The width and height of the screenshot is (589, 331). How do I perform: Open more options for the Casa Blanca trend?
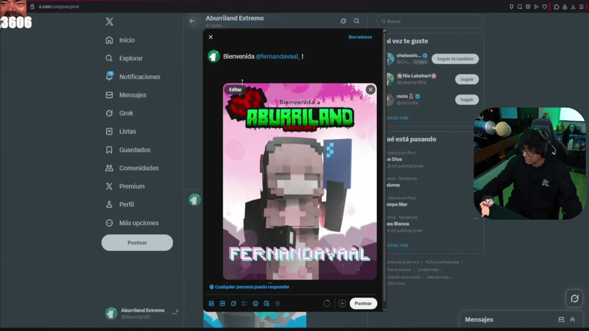point(476,218)
